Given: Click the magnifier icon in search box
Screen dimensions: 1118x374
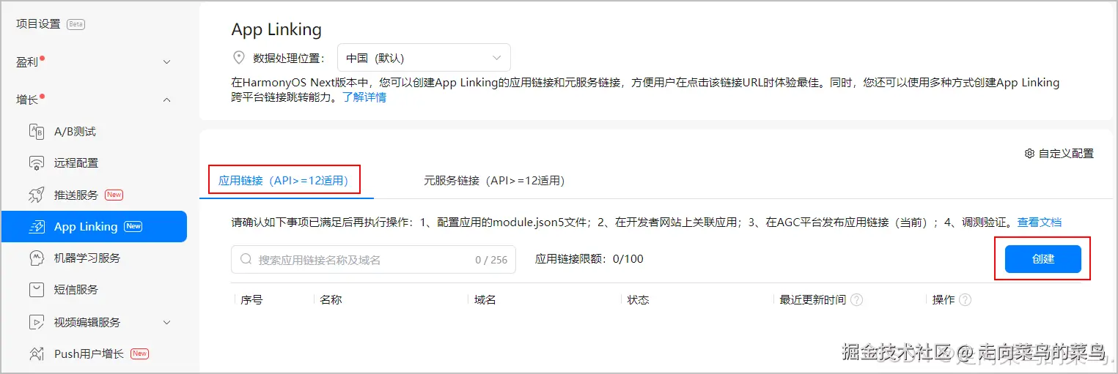Looking at the screenshot, I should 246,260.
